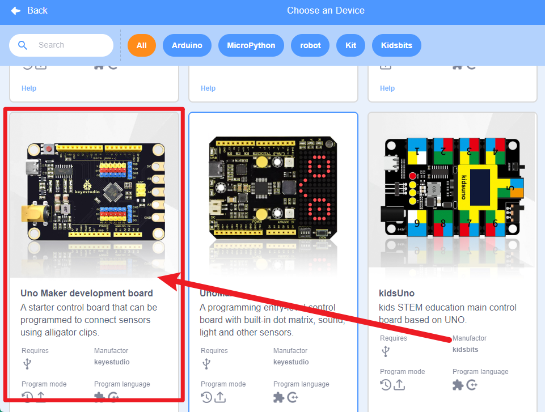This screenshot has height=412, width=545.
Task: Click the kidsUno STEM education description
Action: [x=447, y=314]
